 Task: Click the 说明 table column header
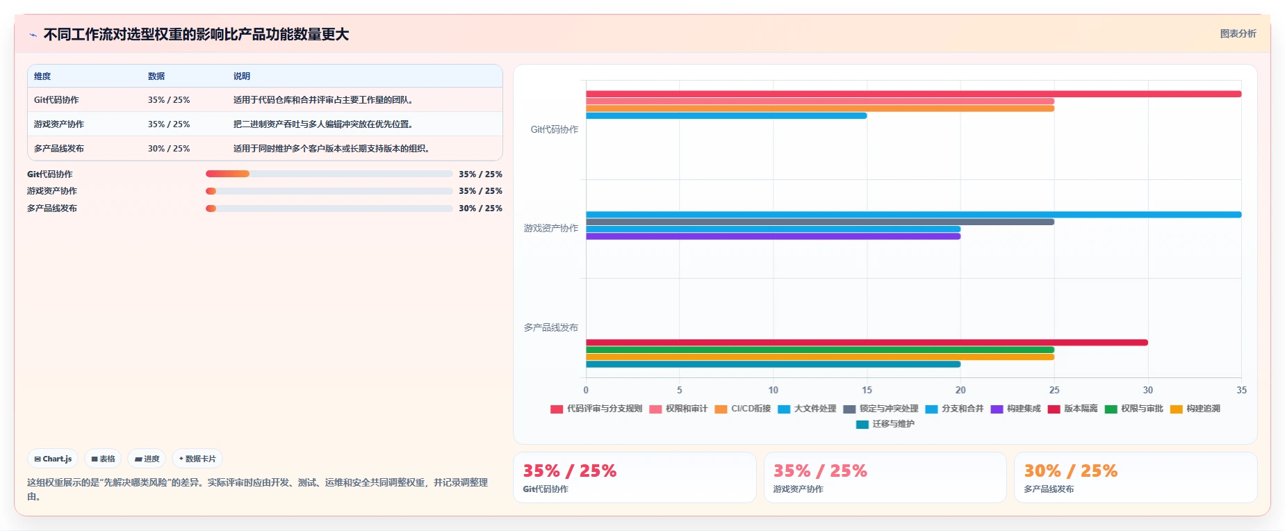click(242, 76)
